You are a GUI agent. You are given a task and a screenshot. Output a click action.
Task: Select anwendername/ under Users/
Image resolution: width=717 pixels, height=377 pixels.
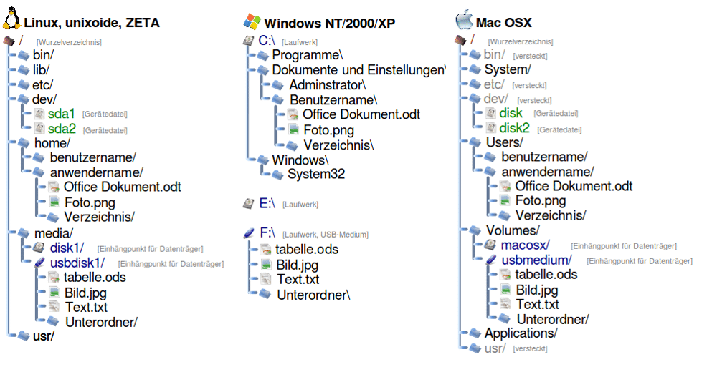[548, 172]
